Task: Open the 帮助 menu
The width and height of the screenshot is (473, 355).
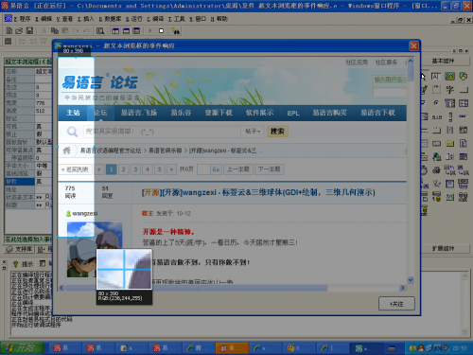Action: click(x=219, y=19)
